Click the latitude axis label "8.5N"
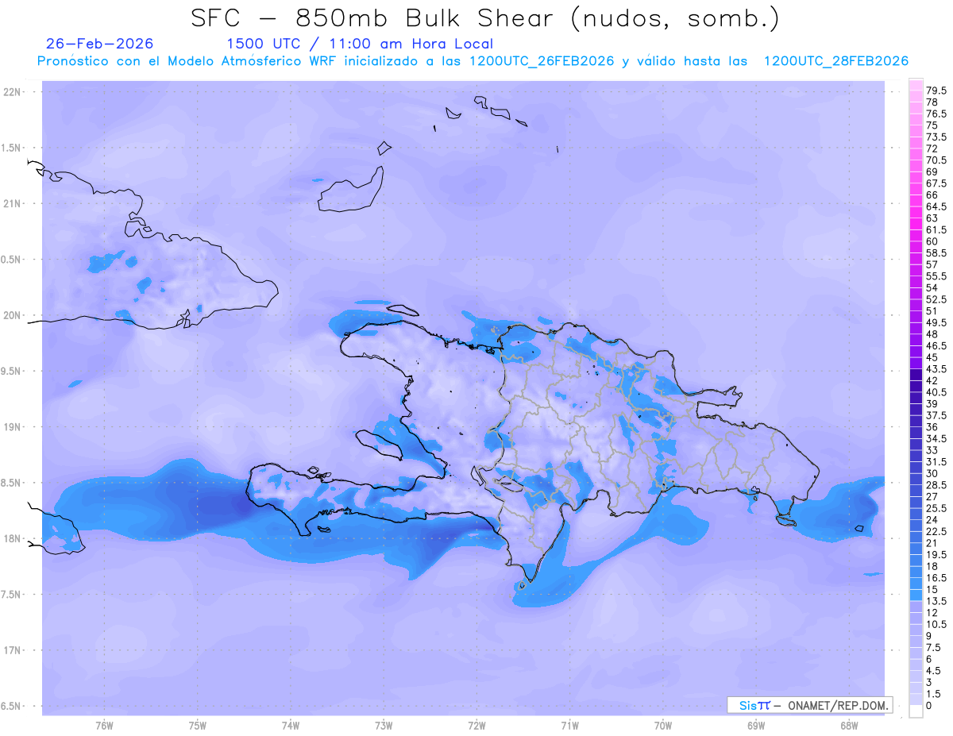Screen dimensions: 953x736 tap(11, 483)
